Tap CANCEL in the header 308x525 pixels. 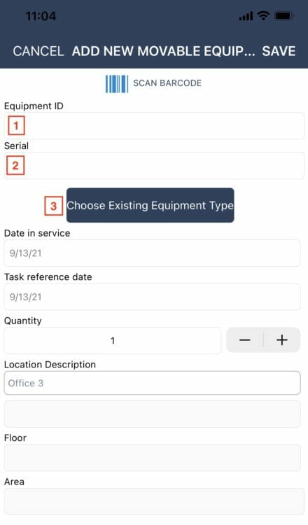[38, 51]
